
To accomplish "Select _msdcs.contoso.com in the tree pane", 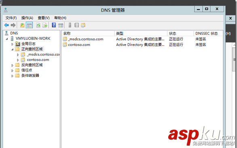I will 43,55.
